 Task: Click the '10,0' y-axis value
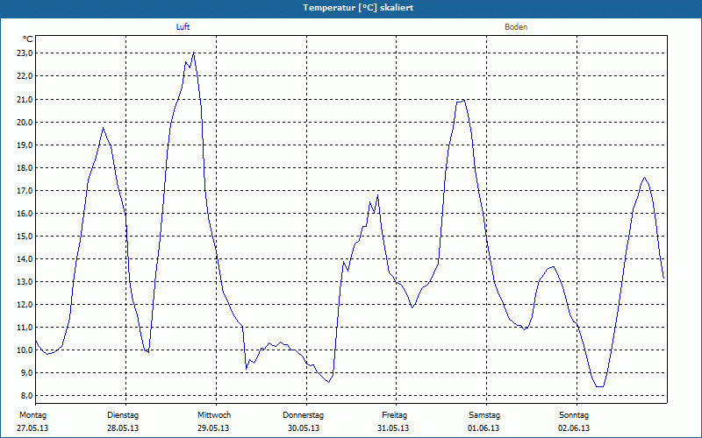25,350
